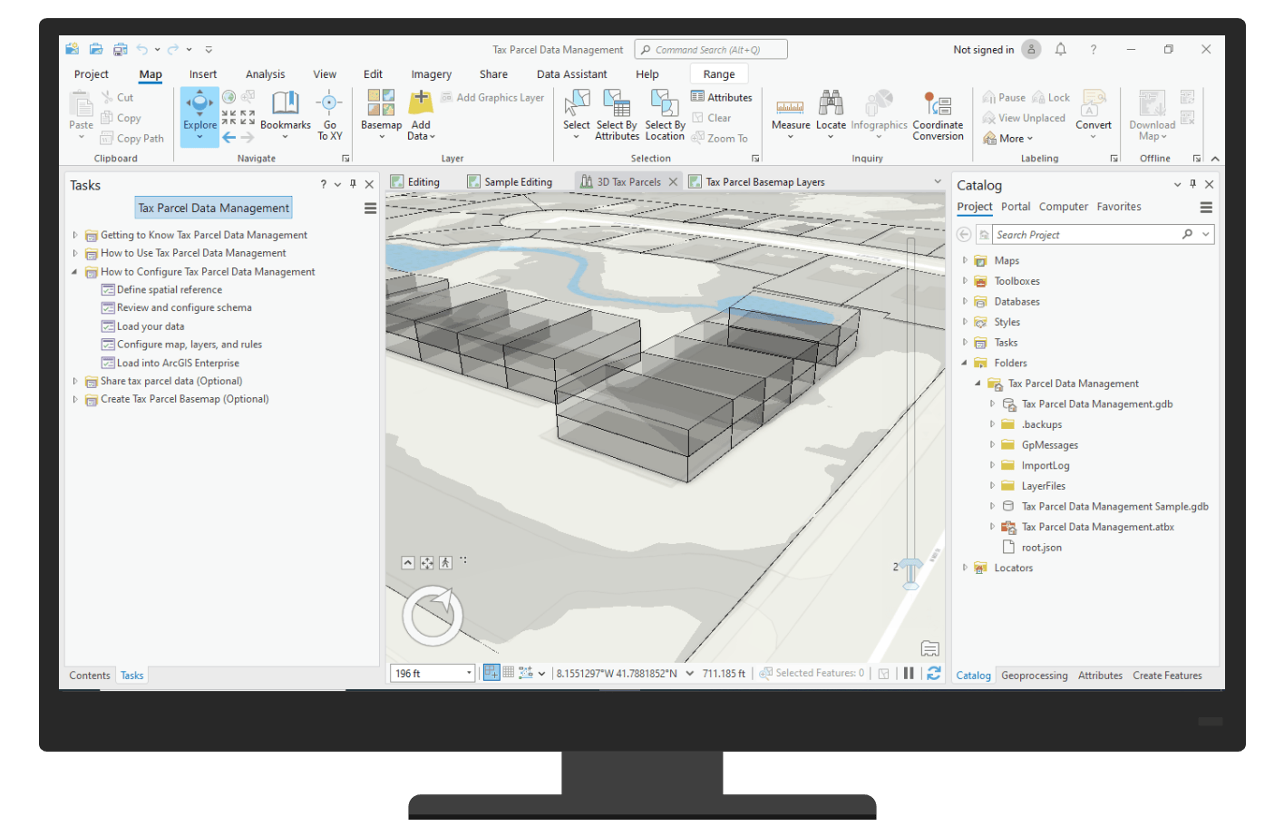
Task: Collapse the Tax Parcel Data Management folder
Action: [978, 383]
